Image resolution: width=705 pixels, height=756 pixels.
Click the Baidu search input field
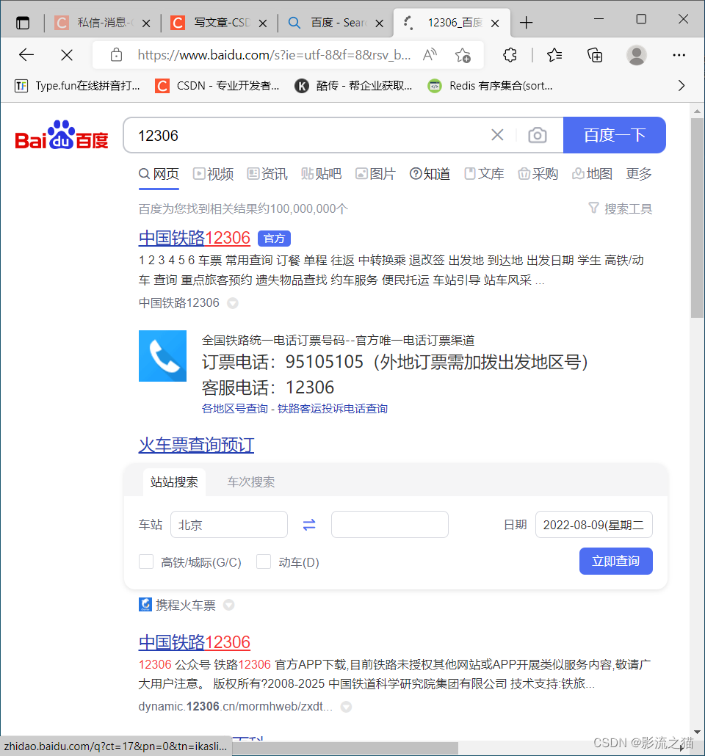[309, 135]
